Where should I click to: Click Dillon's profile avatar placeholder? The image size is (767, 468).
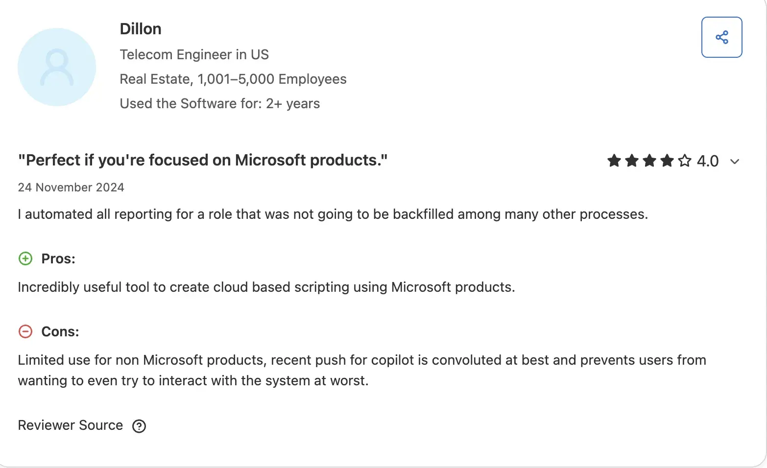click(x=57, y=67)
